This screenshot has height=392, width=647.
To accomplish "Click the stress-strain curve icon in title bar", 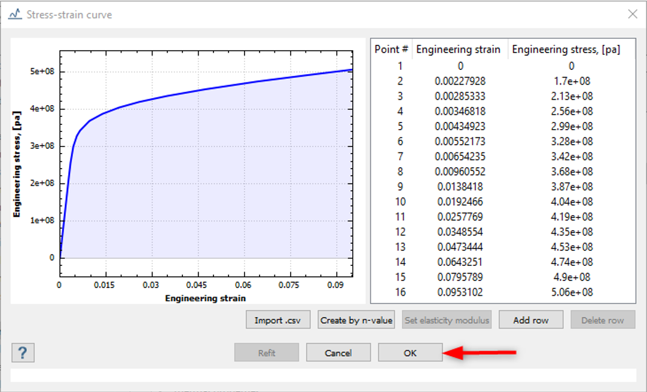I will click(x=16, y=13).
